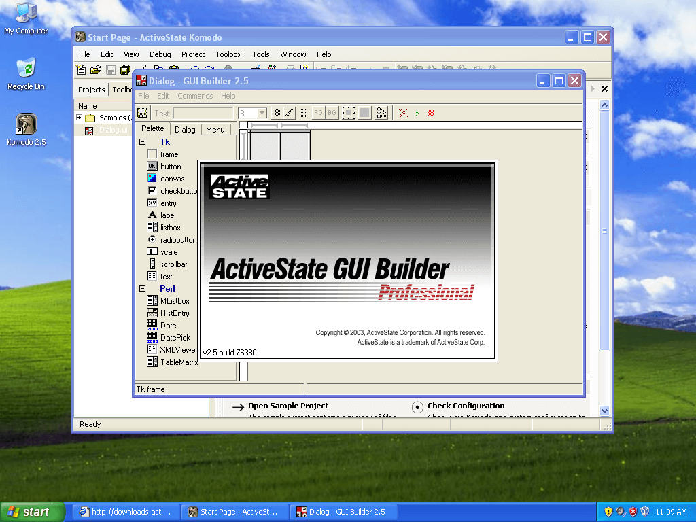Select the radiobutton widget in the palette
This screenshot has height=522, width=696.
172,240
